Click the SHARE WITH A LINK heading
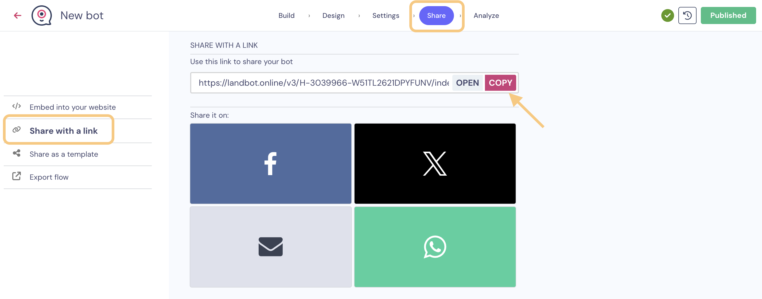Viewport: 762px width, 299px height. [x=224, y=45]
